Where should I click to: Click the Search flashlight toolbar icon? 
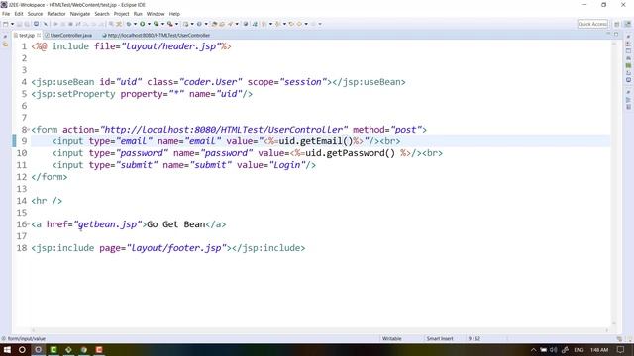[x=230, y=24]
